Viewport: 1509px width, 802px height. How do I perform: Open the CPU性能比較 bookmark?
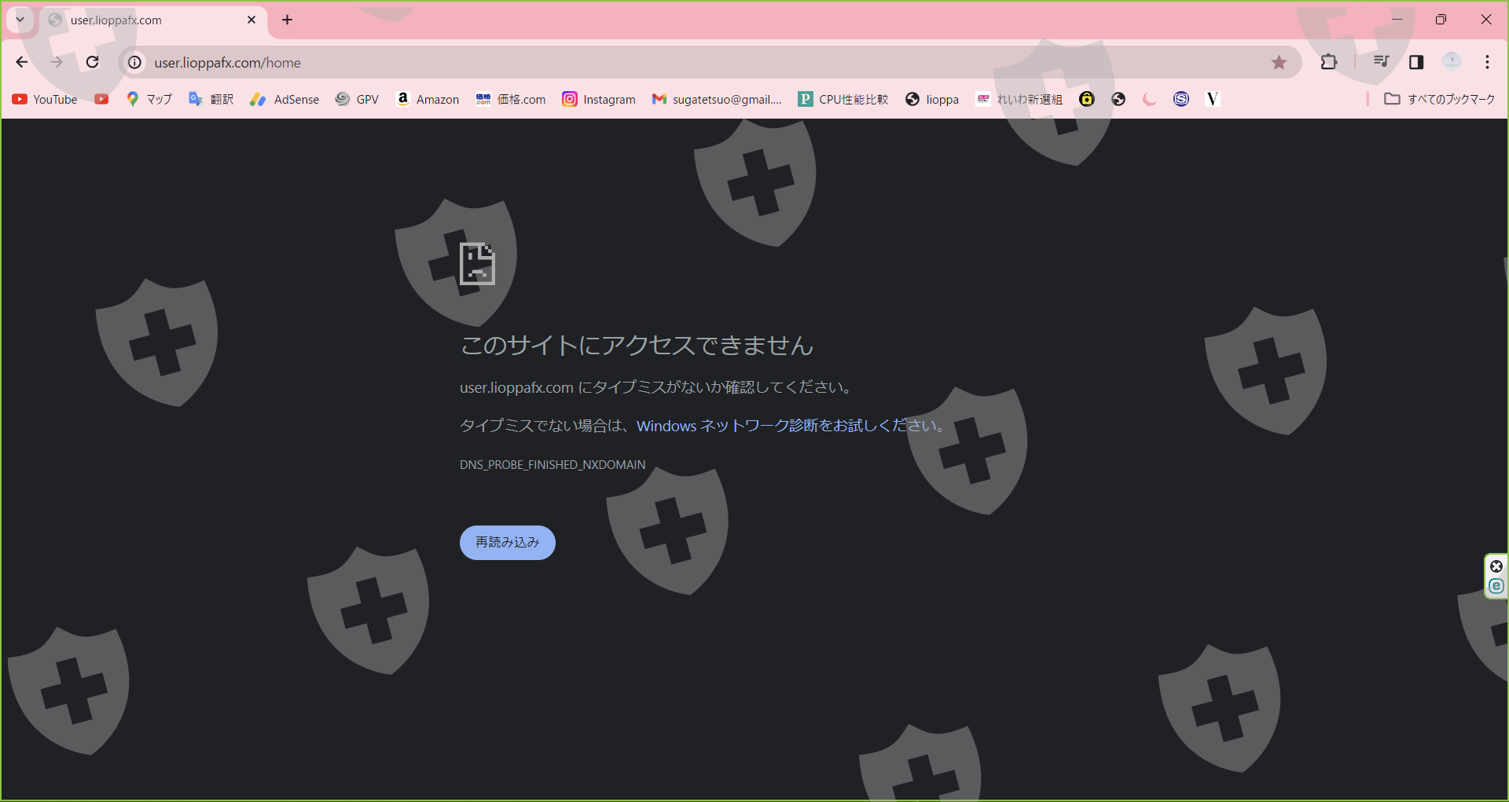pyautogui.click(x=843, y=99)
